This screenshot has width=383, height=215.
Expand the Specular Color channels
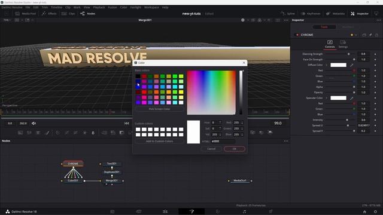327,98
